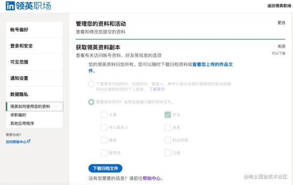Tick the 文章 checkbox
Screen dimensions: 293x185
point(104,115)
